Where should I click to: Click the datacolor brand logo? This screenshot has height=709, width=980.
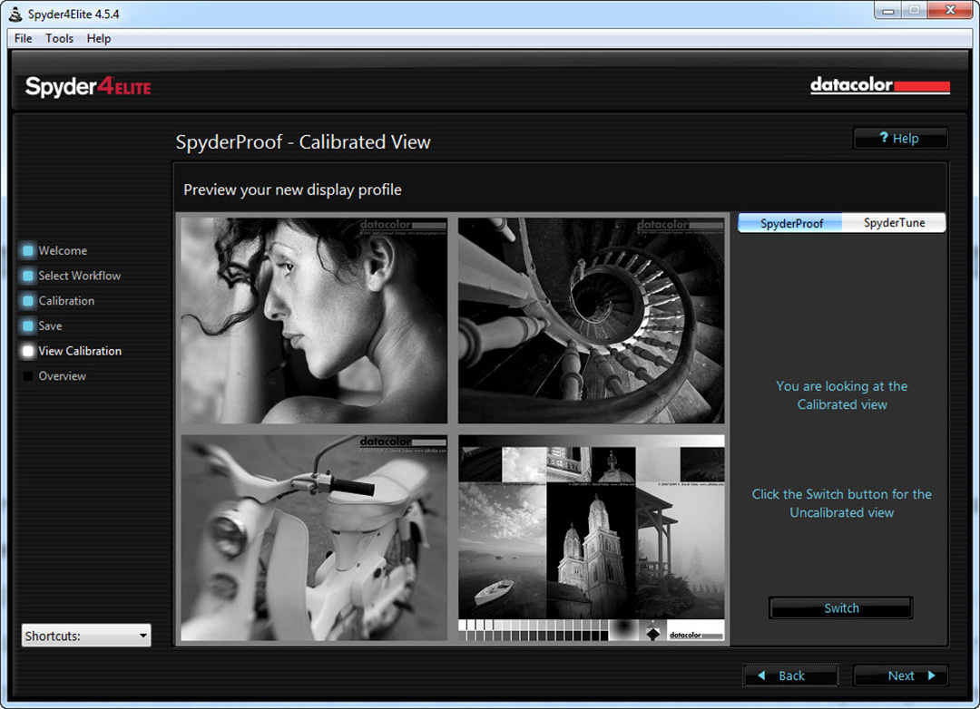point(879,86)
